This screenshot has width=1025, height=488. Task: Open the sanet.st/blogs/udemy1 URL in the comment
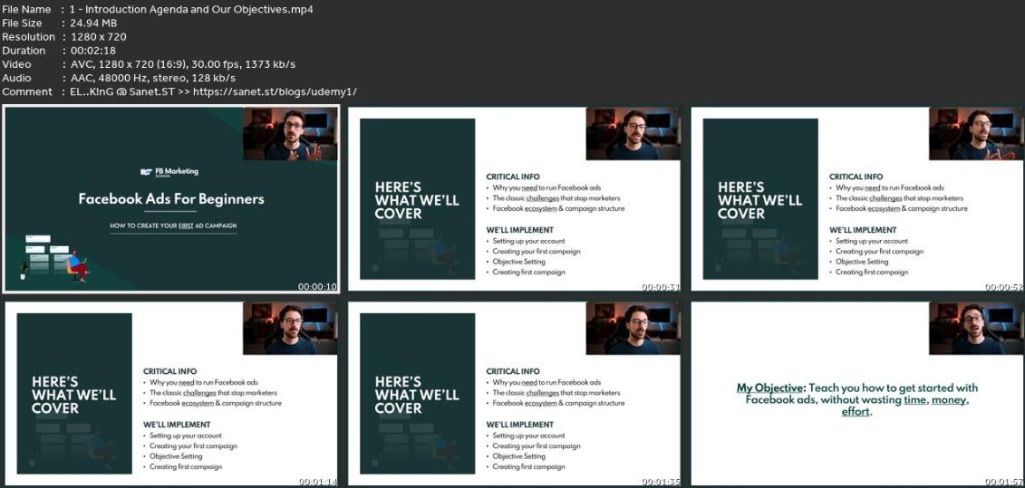tap(276, 91)
